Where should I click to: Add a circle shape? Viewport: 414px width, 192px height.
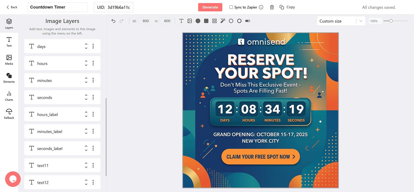pos(198,21)
